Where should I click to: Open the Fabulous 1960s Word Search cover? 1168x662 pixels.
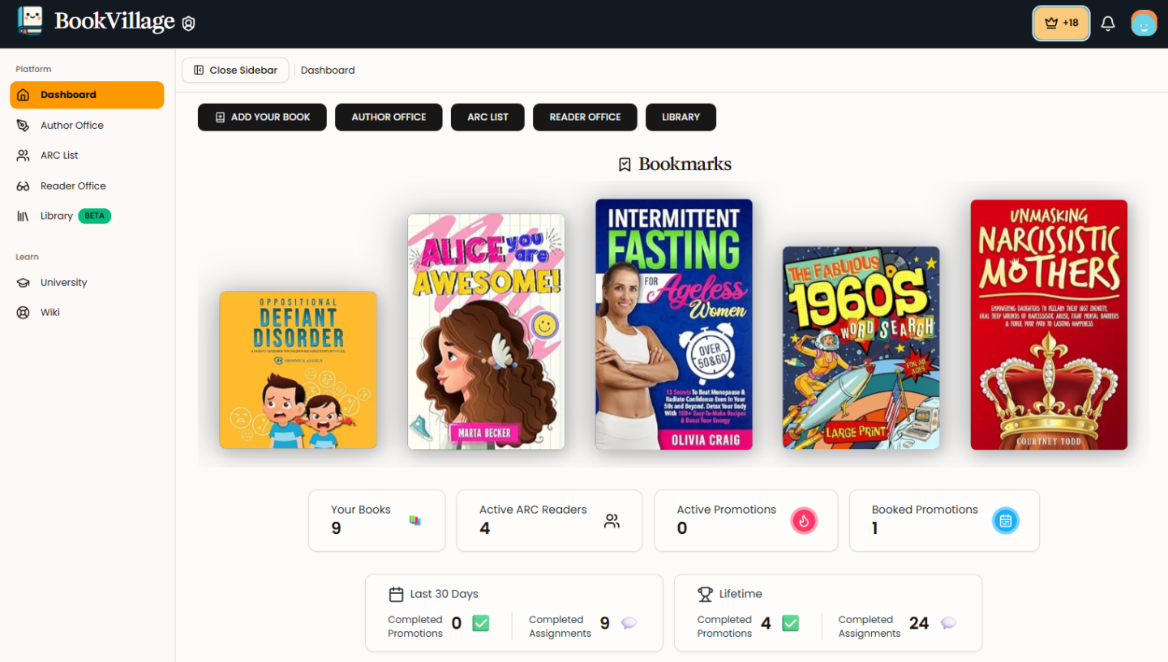(x=861, y=348)
